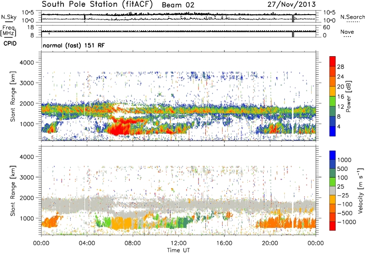Viewport: 365px width, 253px height.
Task: Click the "16" value on Power scale
Action: point(340,97)
